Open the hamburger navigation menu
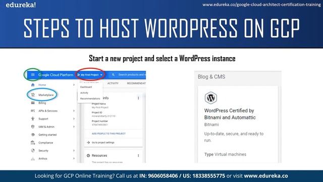 tap(32, 75)
